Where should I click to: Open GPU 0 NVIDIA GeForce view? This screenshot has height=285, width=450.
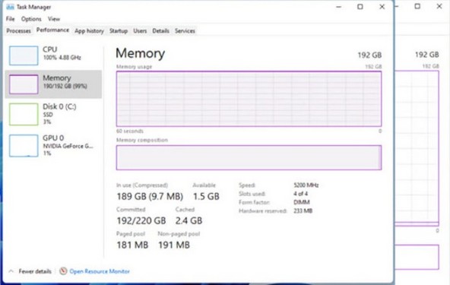pos(53,145)
